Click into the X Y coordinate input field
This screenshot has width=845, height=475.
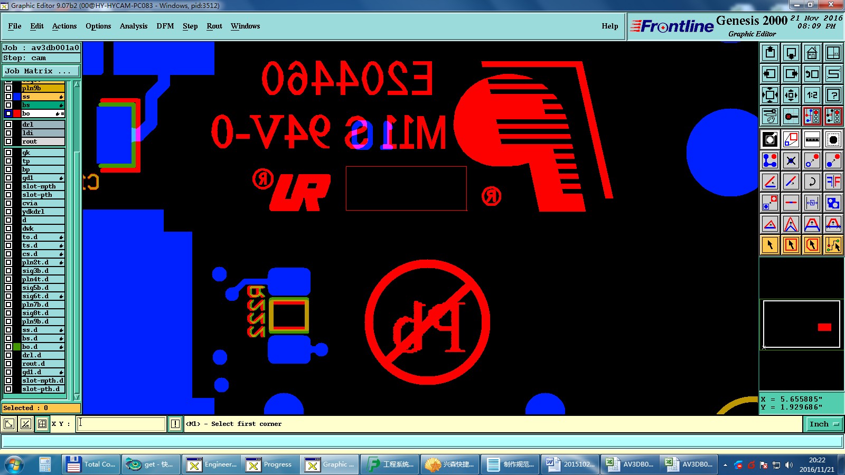[121, 424]
